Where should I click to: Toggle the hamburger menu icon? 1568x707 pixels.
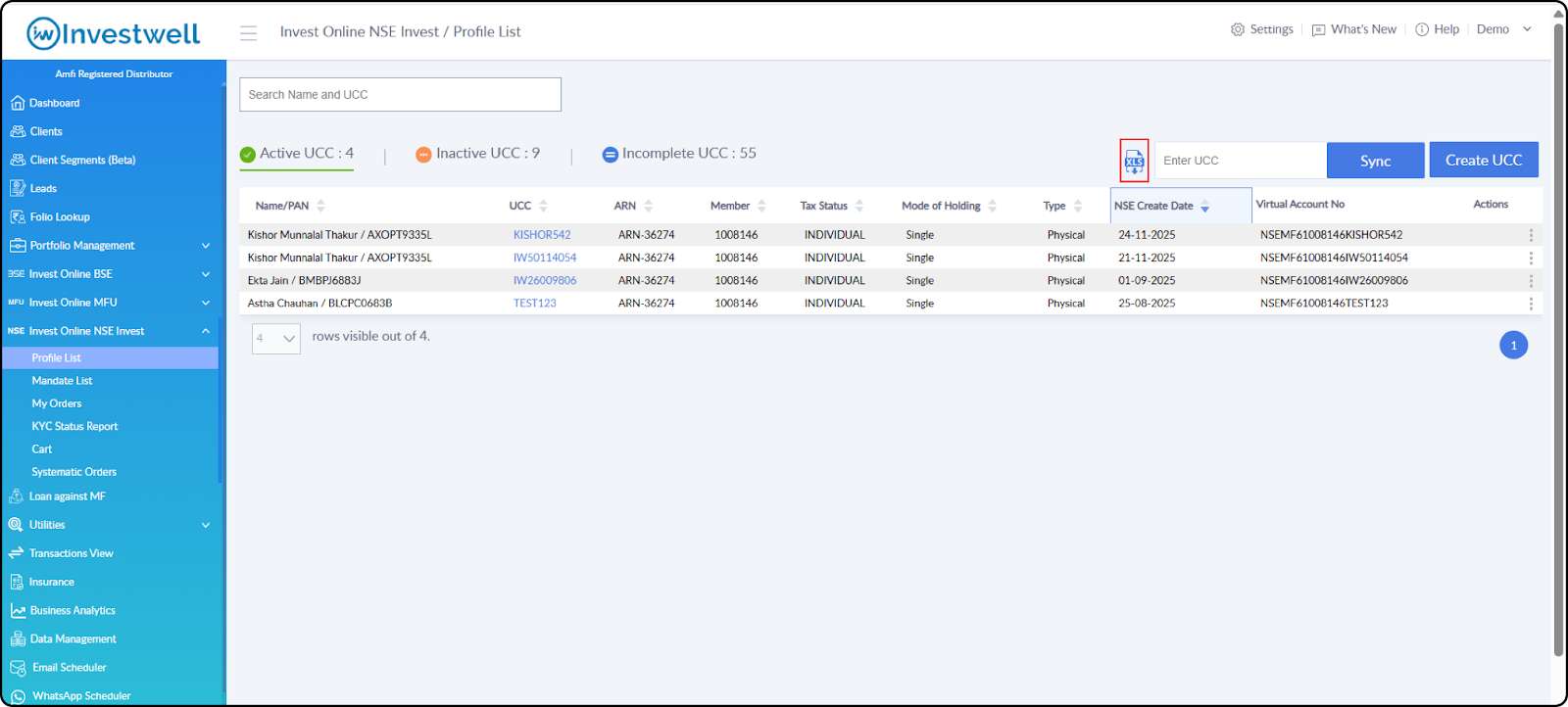coord(249,32)
